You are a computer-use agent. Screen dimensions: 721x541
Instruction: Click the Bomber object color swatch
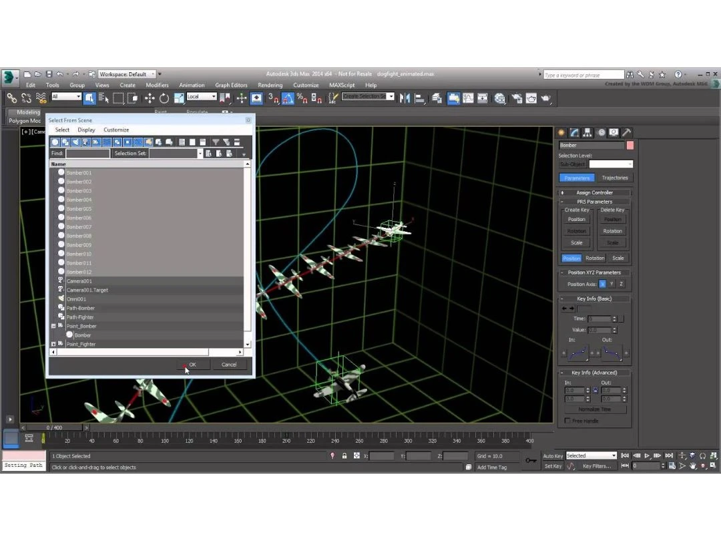coord(630,146)
